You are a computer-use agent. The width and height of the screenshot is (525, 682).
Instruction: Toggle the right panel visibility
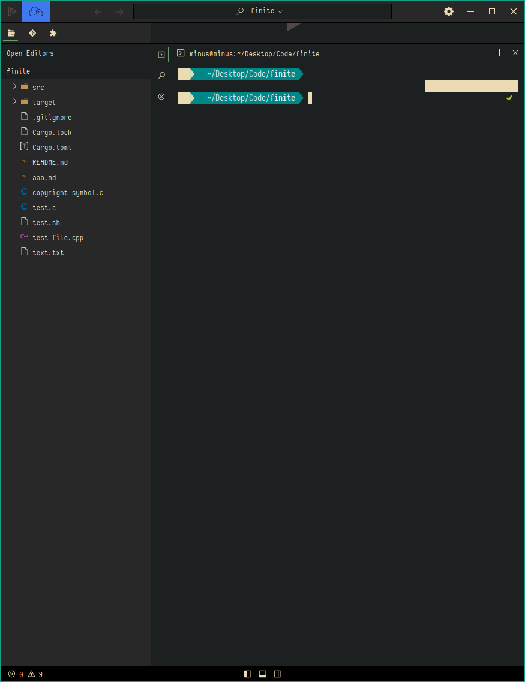(277, 674)
